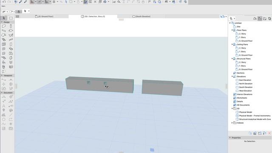Collapse the Elevations tree node
Screen dimensions: 272x153
click(x=232, y=76)
